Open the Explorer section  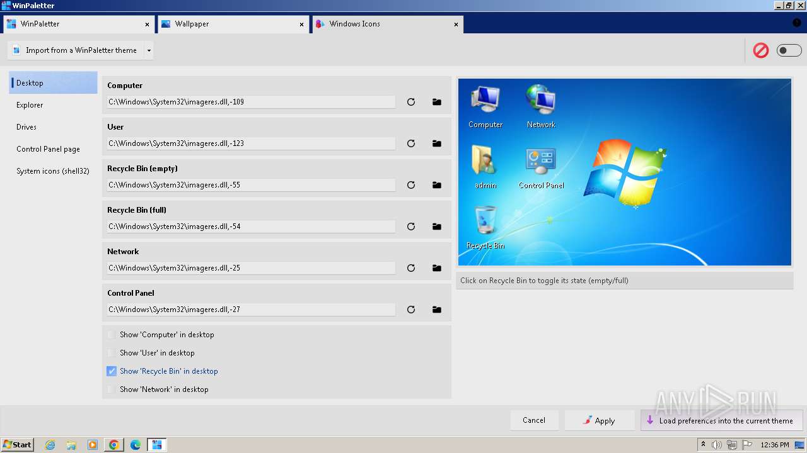pyautogui.click(x=54, y=105)
